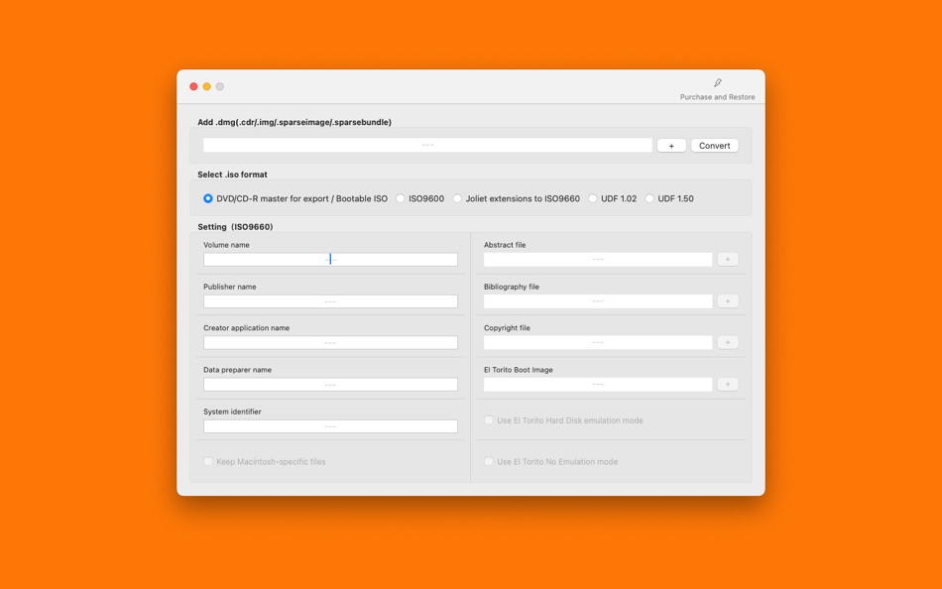Minimize the window with the yellow button
Image resolution: width=942 pixels, height=589 pixels.
coord(206,86)
